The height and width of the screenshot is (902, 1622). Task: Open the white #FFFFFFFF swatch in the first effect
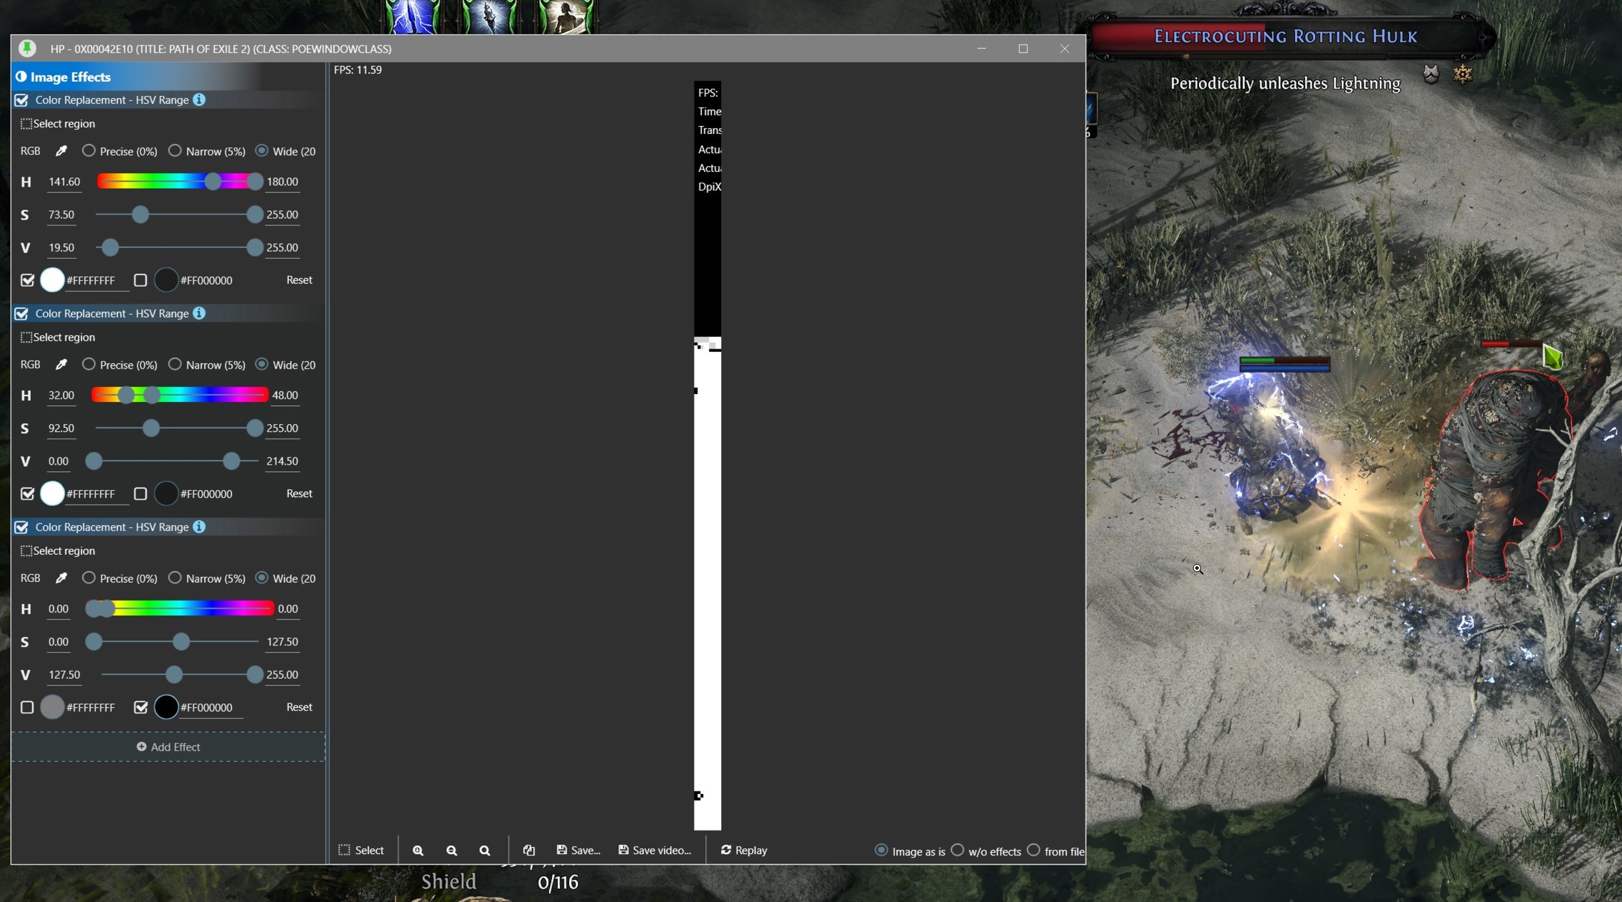(x=52, y=280)
